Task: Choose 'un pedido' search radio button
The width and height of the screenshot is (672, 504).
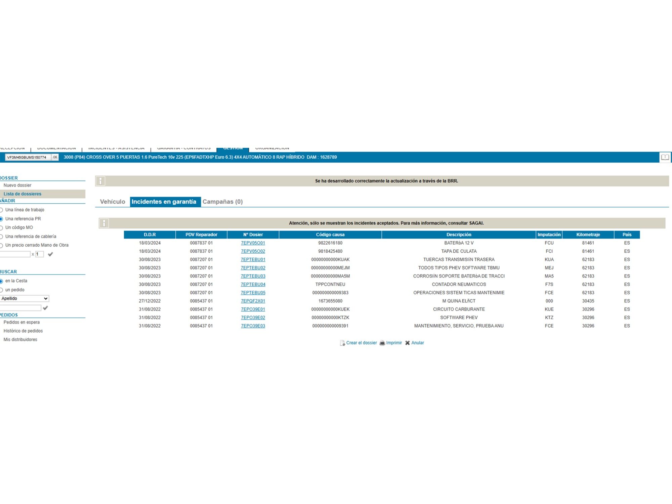Action: (2, 290)
